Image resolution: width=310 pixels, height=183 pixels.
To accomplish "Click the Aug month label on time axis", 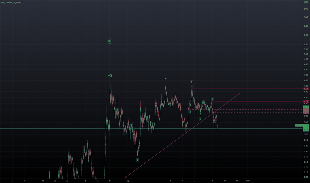I will pyautogui.click(x=128, y=181).
